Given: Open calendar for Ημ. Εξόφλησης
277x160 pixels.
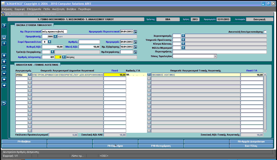Looking at the screenshot, I should pos(135,47).
